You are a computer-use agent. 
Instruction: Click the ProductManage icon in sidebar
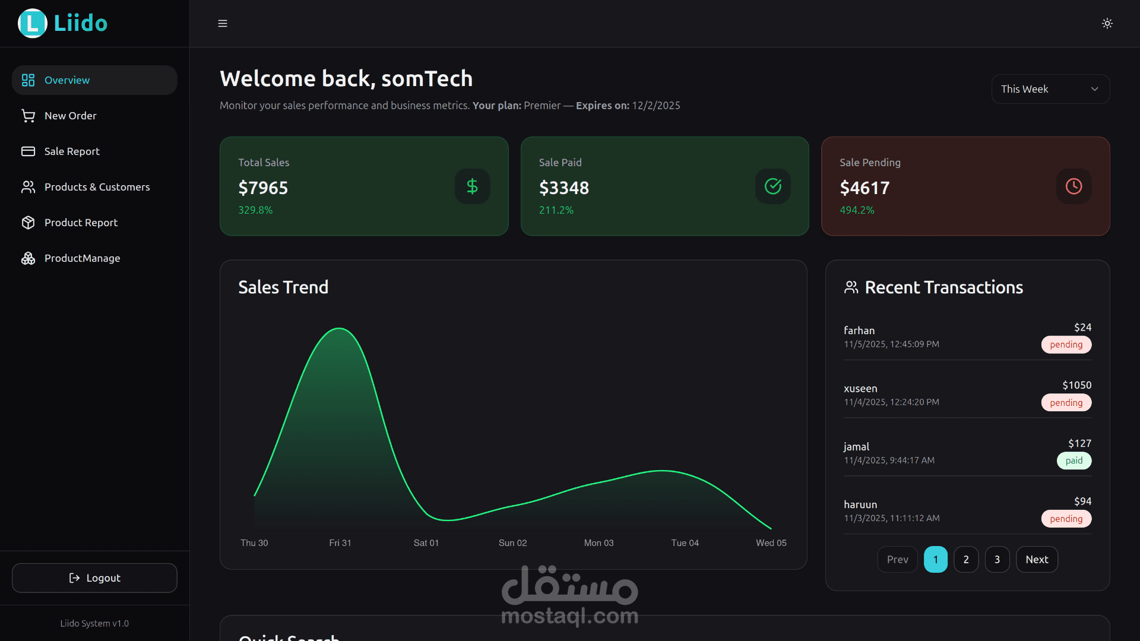28,258
